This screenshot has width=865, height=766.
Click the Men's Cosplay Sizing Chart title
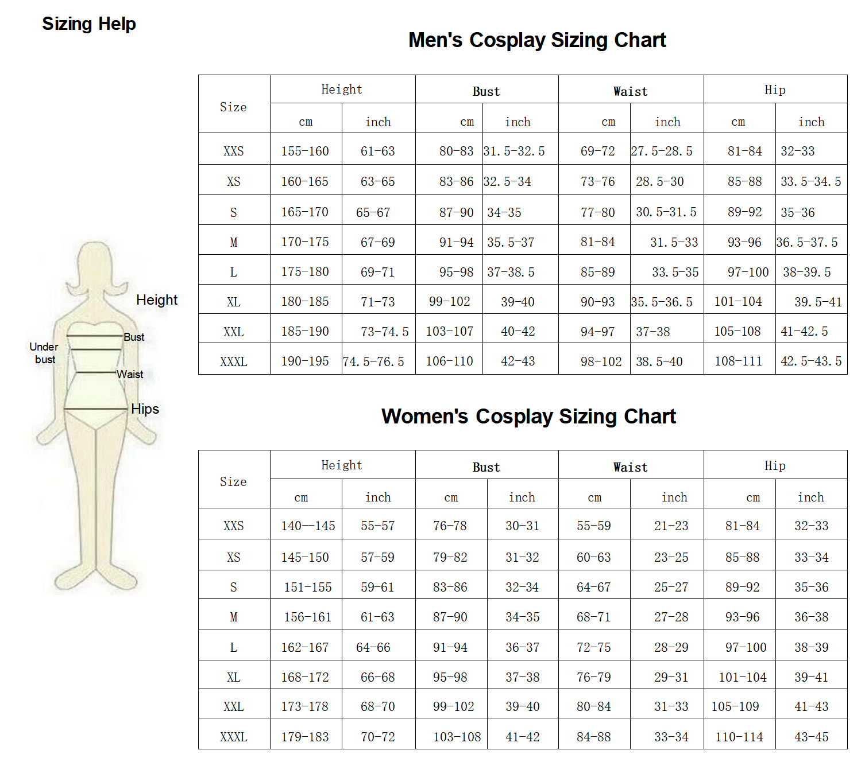[x=537, y=40]
